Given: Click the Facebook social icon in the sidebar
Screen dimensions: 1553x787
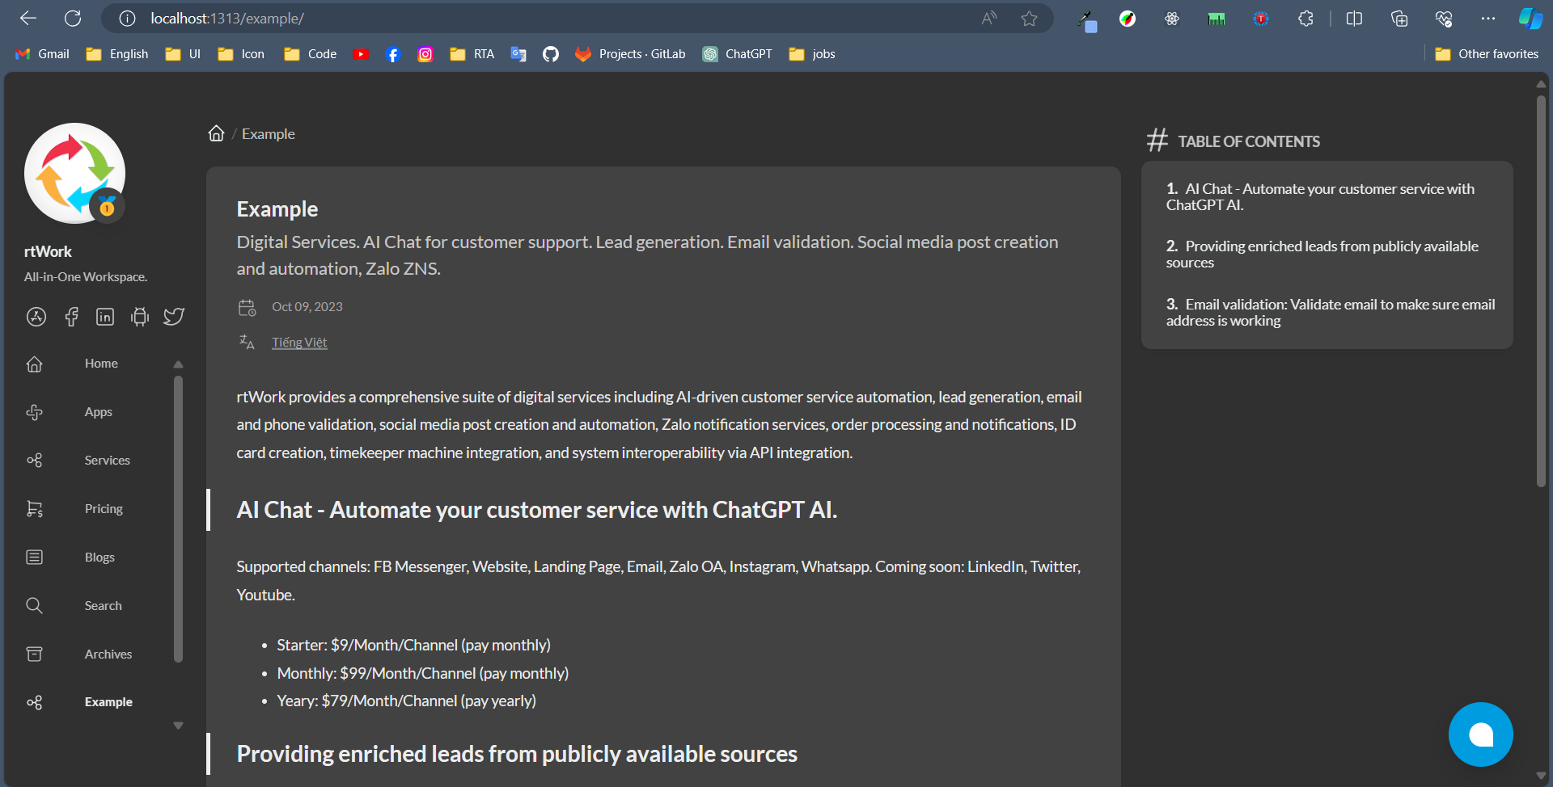Looking at the screenshot, I should [71, 317].
